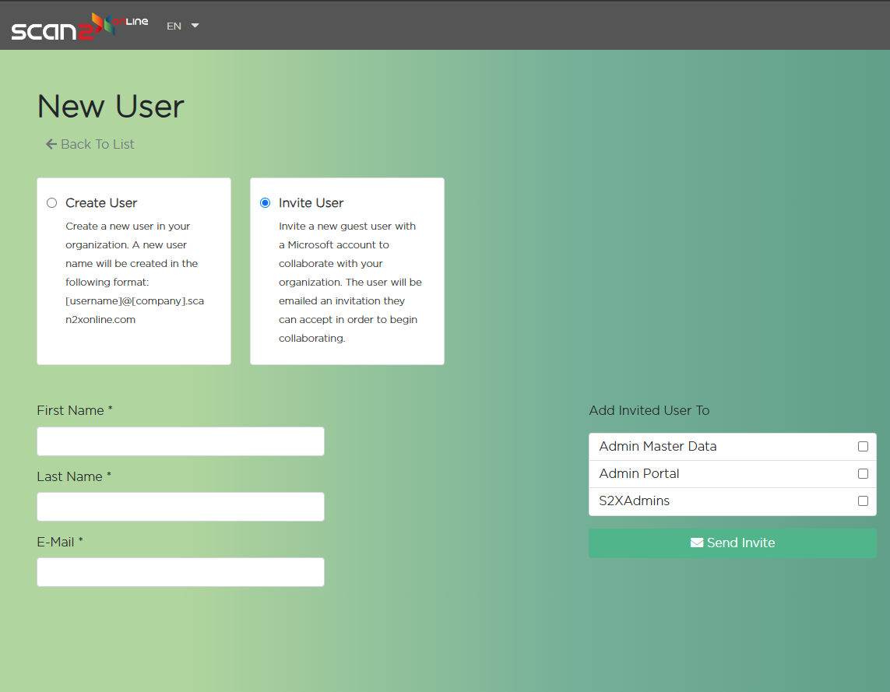Focus the First Name input field
Viewport: 890px width, 692px height.
point(181,441)
